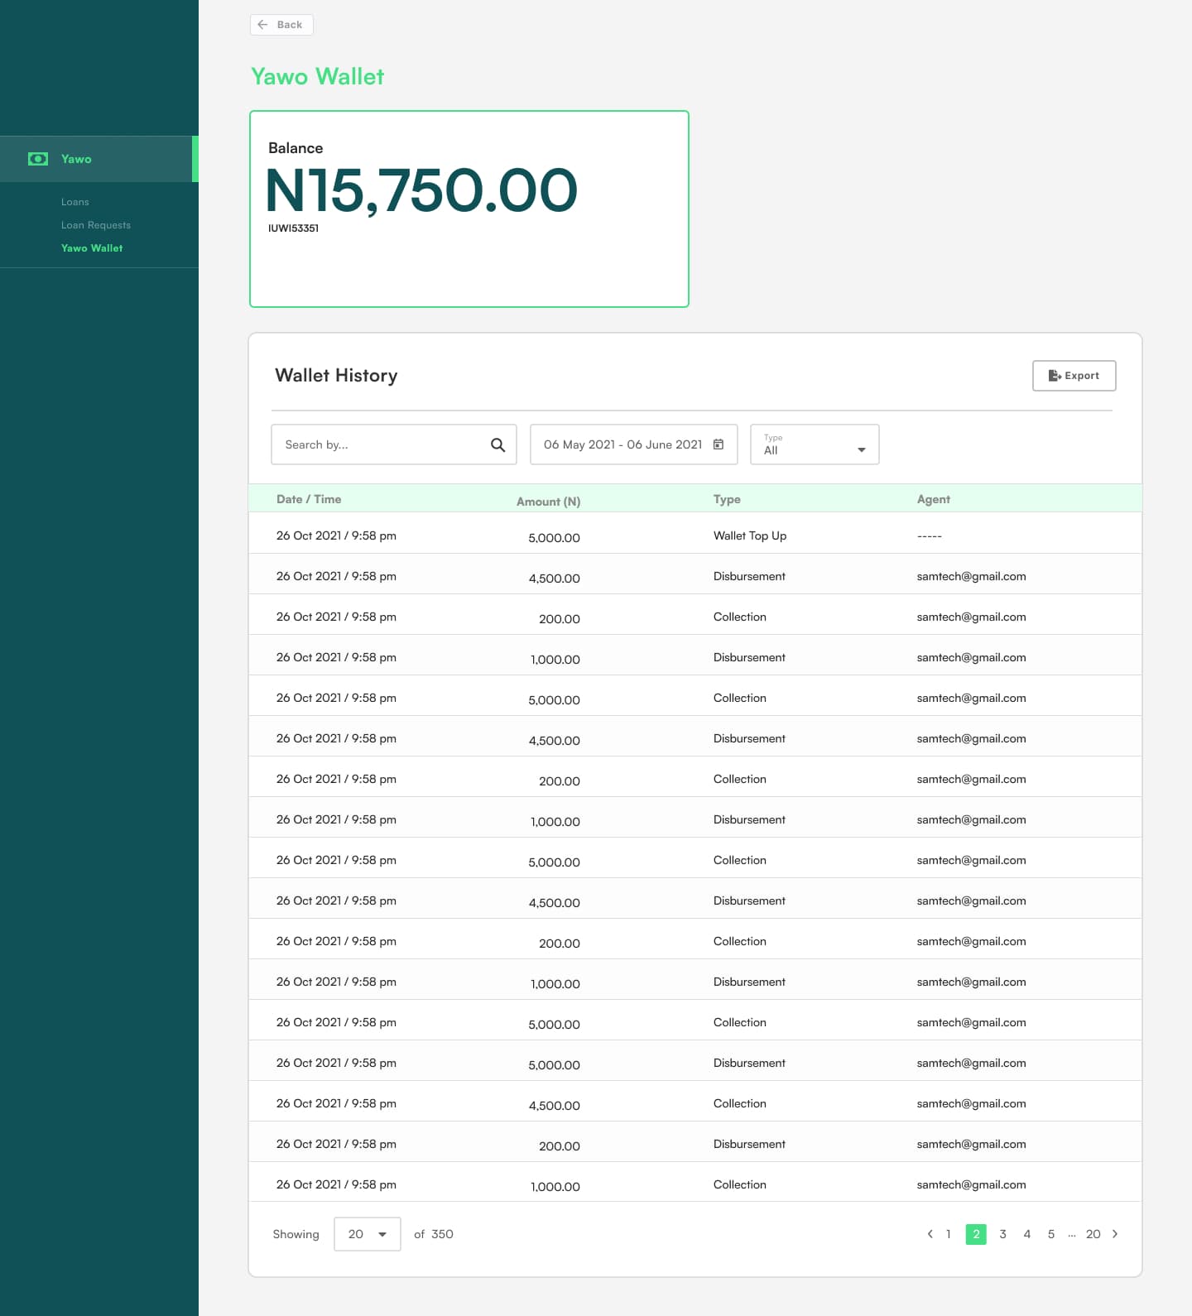1192x1316 pixels.
Task: Go to page 5
Action: pos(1051,1234)
